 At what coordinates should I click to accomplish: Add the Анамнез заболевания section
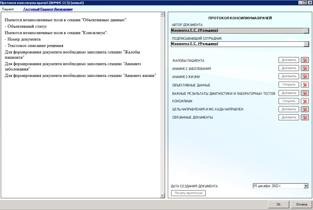289,68
